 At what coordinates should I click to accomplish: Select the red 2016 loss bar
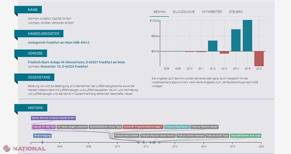point(259,59)
